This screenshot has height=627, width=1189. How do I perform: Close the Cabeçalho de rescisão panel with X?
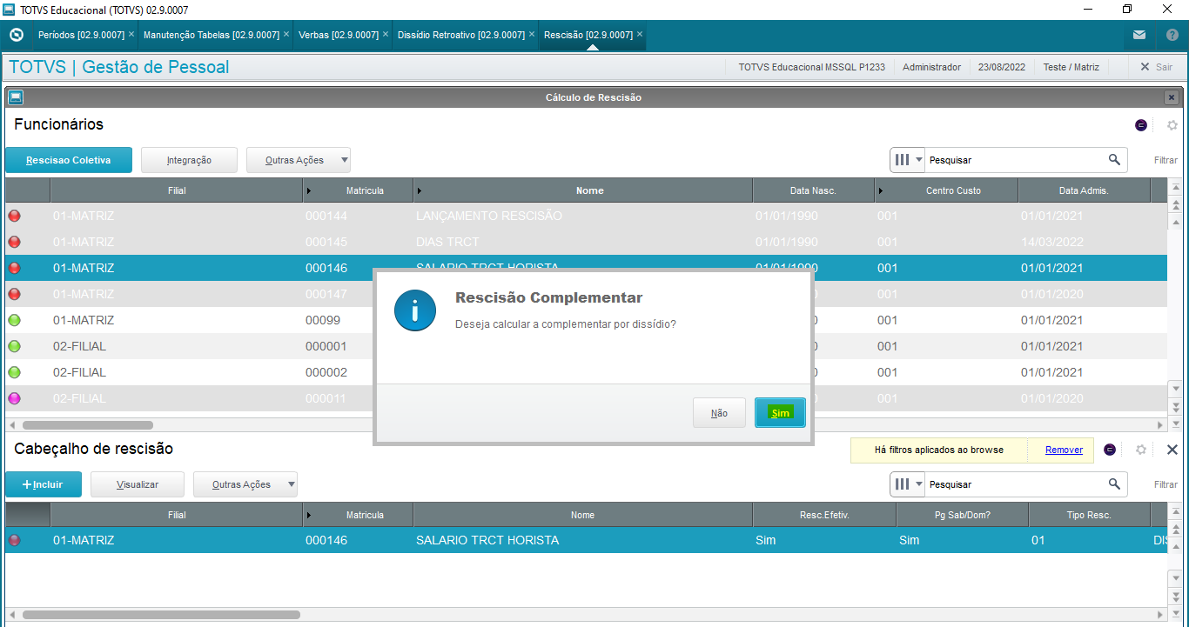1172,450
